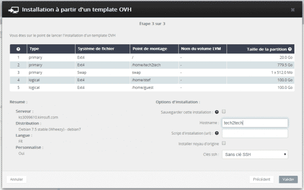Click the Debian 7.5 stable distribution text

(x=50, y=130)
